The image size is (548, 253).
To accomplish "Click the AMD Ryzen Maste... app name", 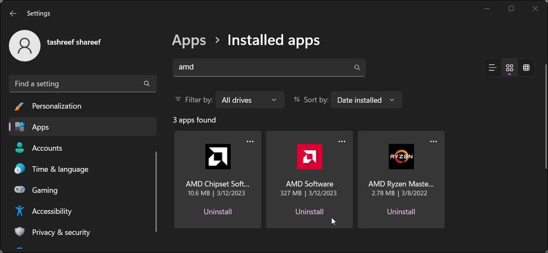I will 401,184.
